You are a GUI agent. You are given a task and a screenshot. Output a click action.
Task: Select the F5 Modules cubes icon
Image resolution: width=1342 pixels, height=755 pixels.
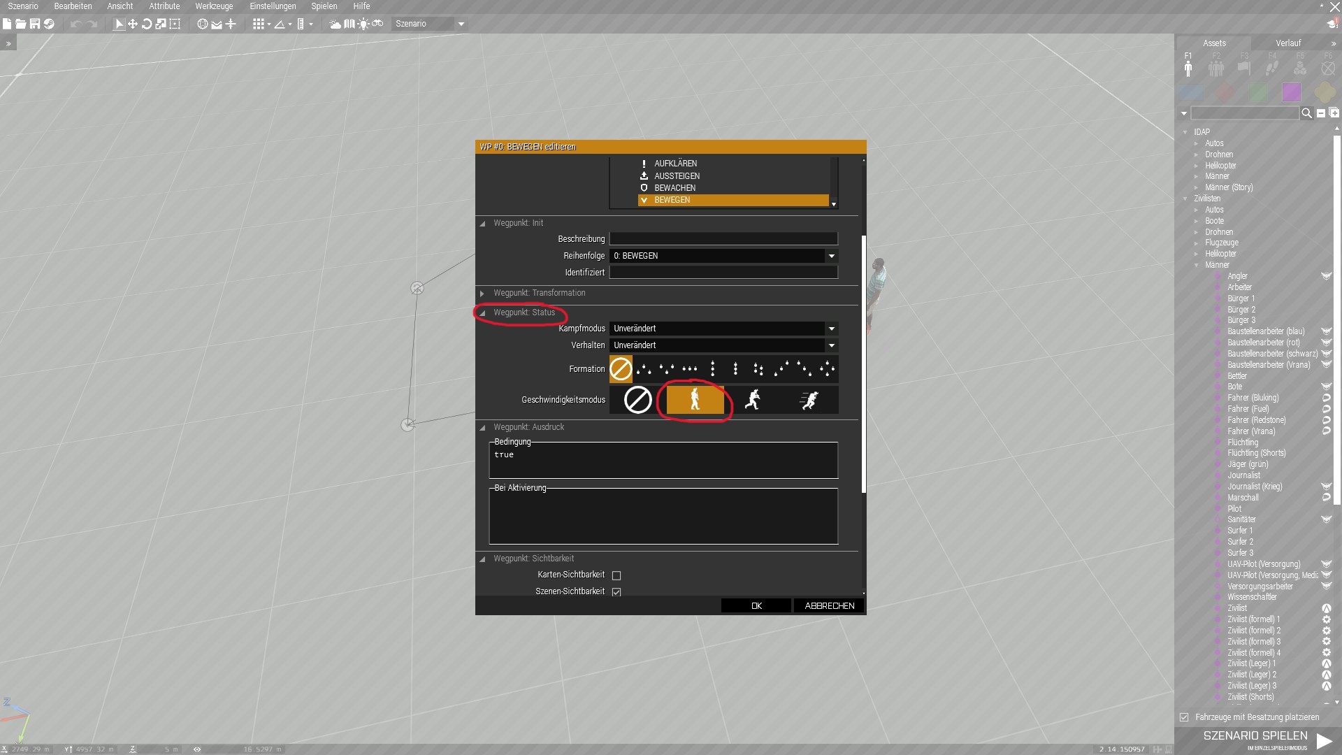(1300, 68)
